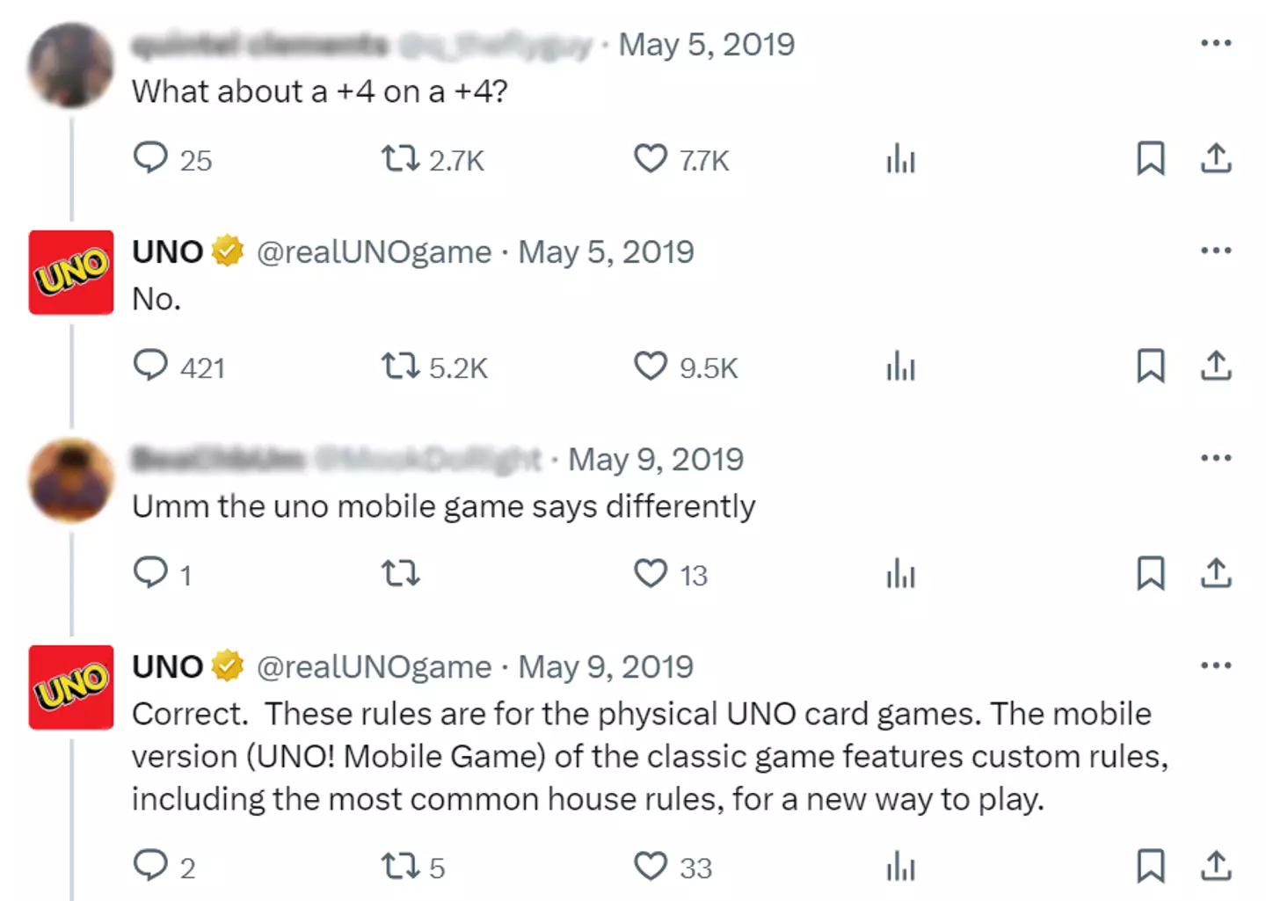The height and width of the screenshot is (901, 1266).
Task: Retweet the "+4 on a +4" tweet
Action: [400, 159]
